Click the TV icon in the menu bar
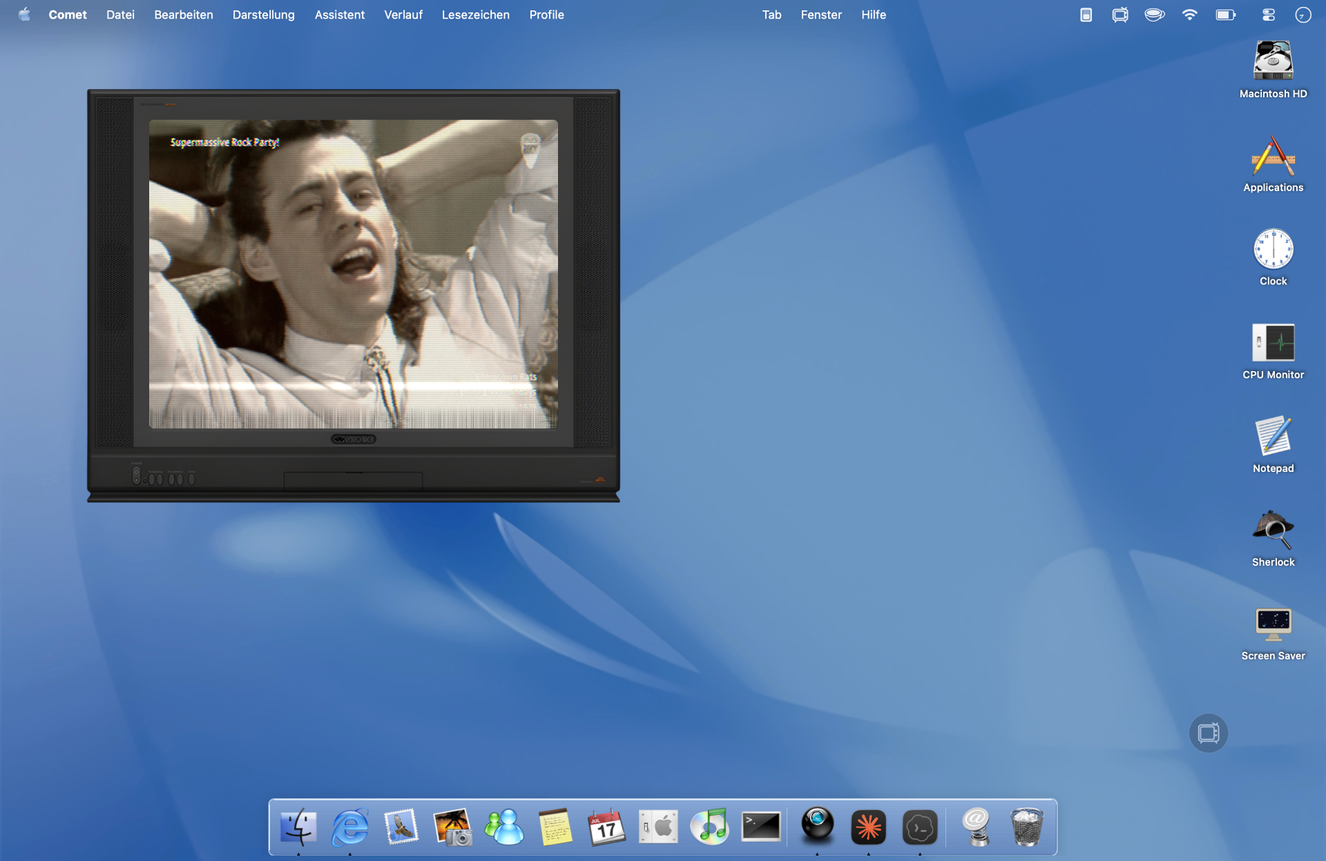The width and height of the screenshot is (1326, 861). coord(1120,14)
